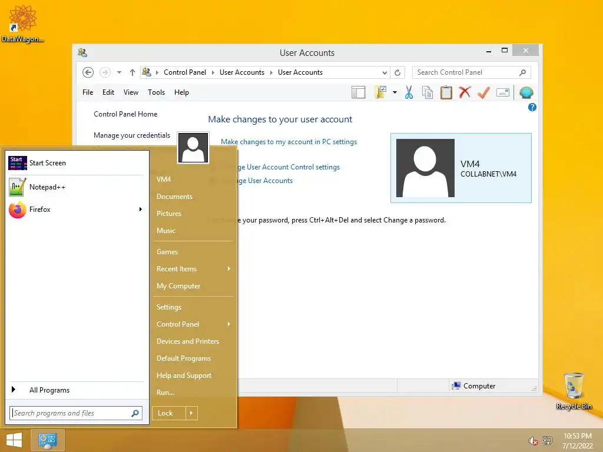Click the red X Delete toolbar icon

(465, 92)
